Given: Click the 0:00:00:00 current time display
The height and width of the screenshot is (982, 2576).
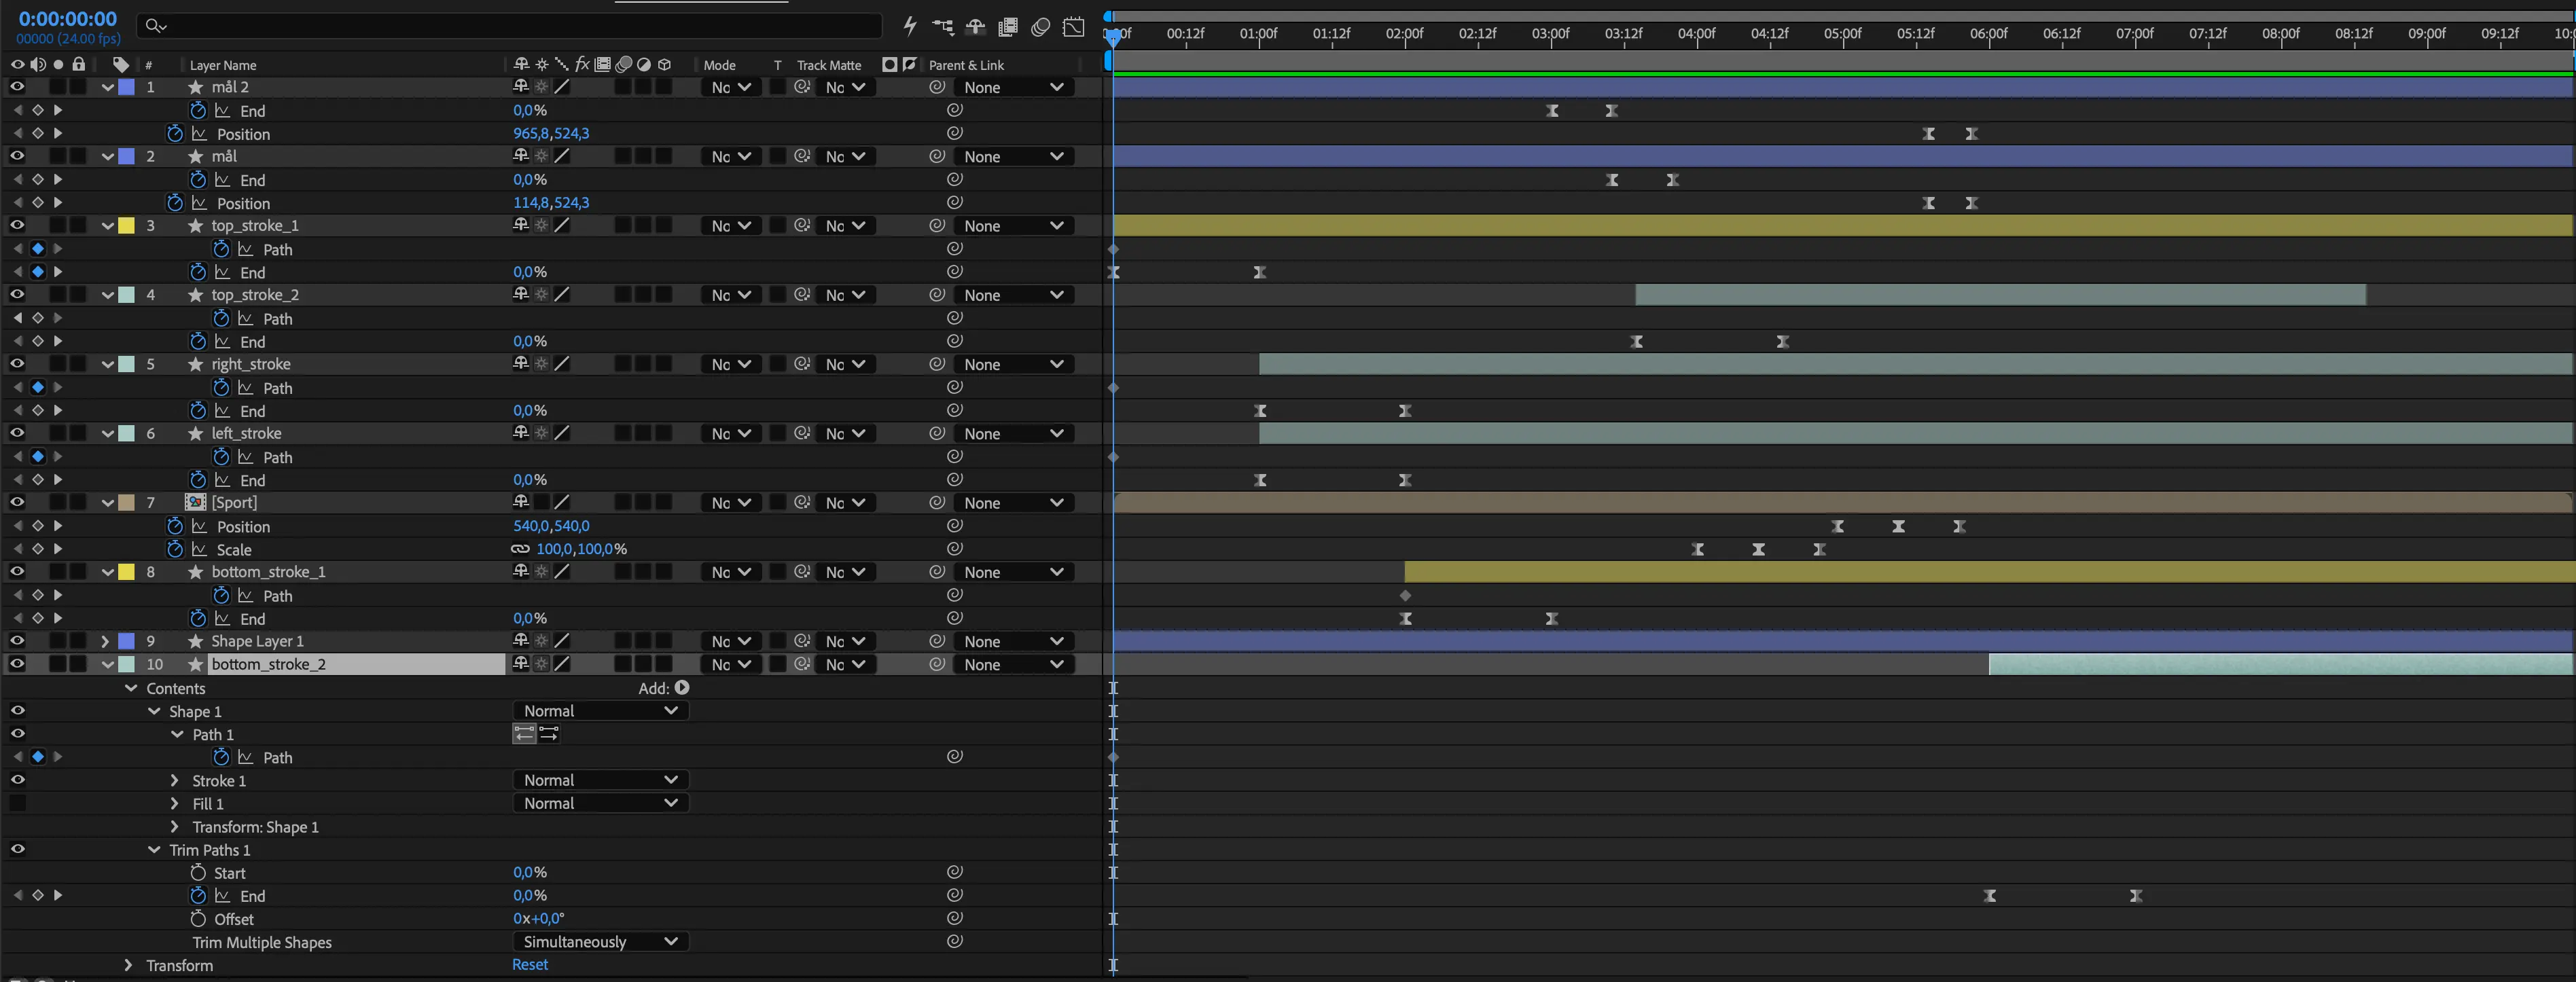Looking at the screenshot, I should coord(67,19).
